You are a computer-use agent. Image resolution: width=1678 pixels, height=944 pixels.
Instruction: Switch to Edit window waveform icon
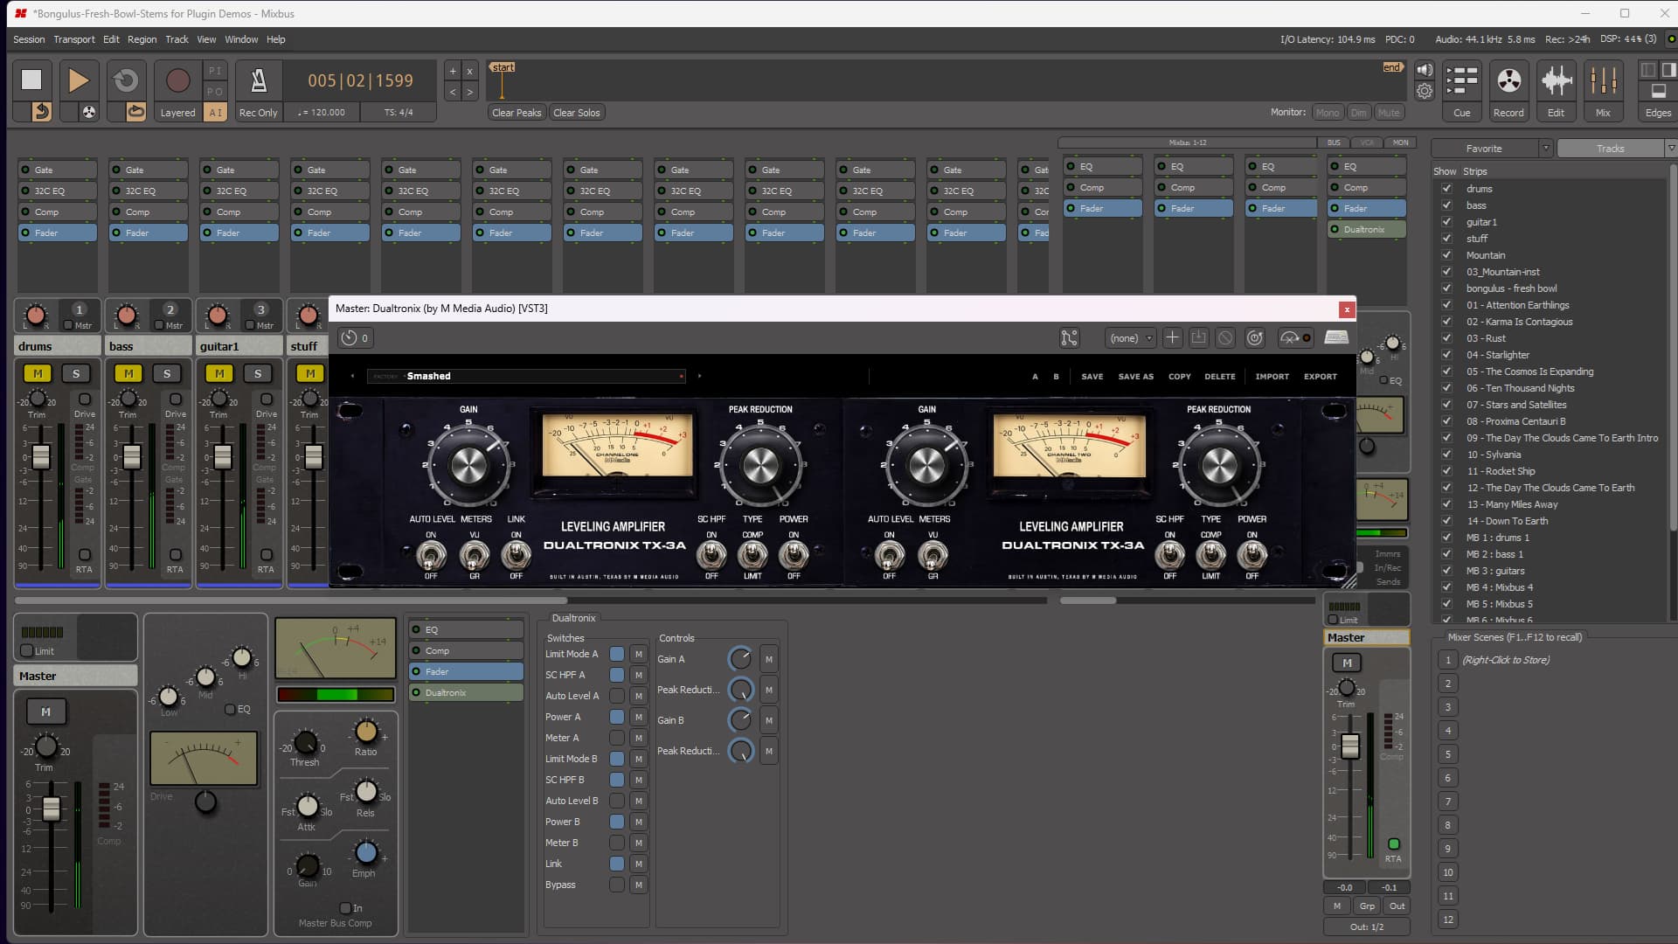(1556, 81)
